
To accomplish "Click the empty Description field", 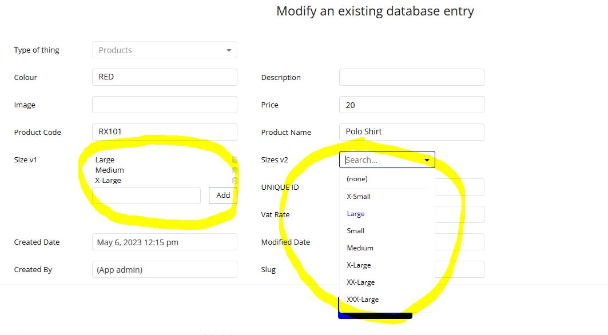I will click(x=412, y=77).
